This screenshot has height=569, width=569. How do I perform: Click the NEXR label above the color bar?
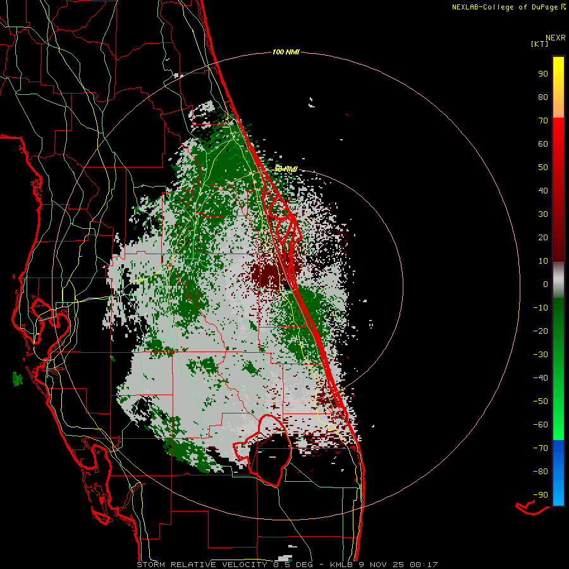click(556, 38)
